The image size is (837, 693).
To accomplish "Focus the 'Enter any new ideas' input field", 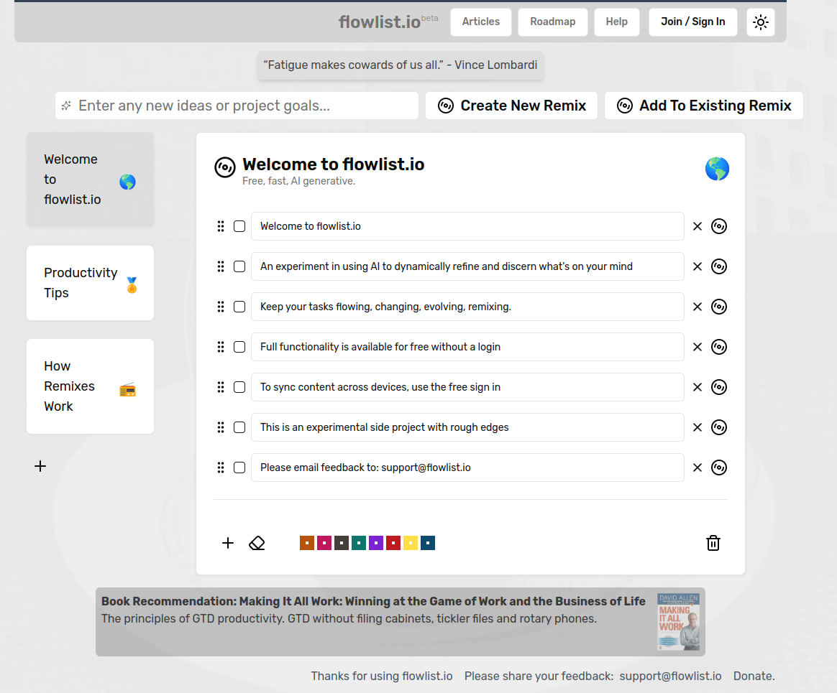I will tap(237, 106).
